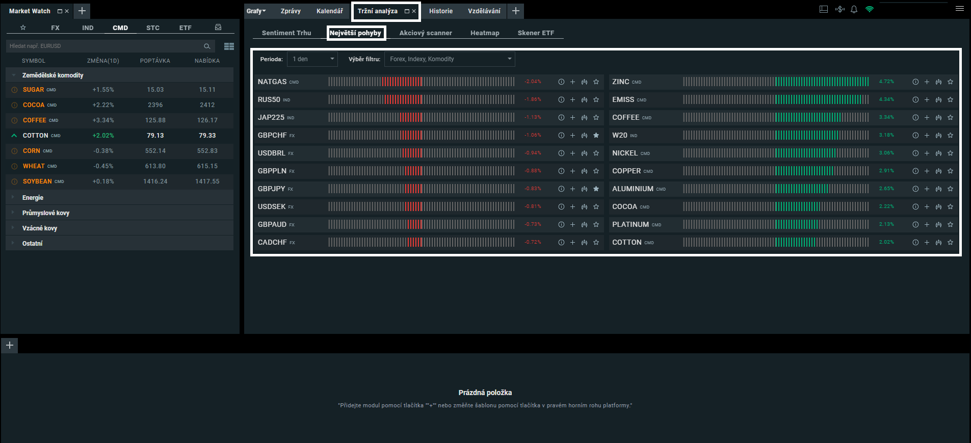Click plus icon in GBPPLN row
The width and height of the screenshot is (971, 443).
click(572, 171)
